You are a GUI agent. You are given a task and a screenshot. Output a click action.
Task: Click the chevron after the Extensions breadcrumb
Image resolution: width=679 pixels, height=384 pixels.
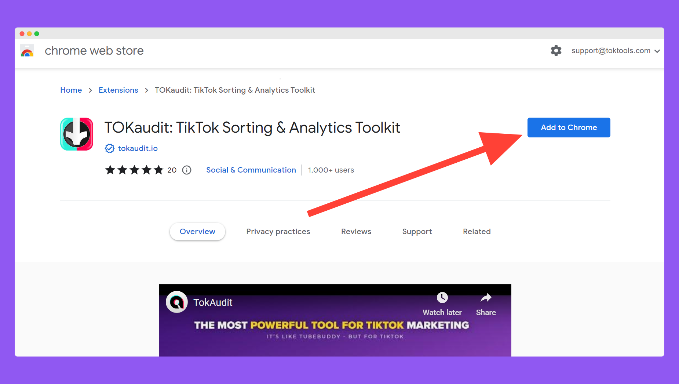pyautogui.click(x=146, y=90)
